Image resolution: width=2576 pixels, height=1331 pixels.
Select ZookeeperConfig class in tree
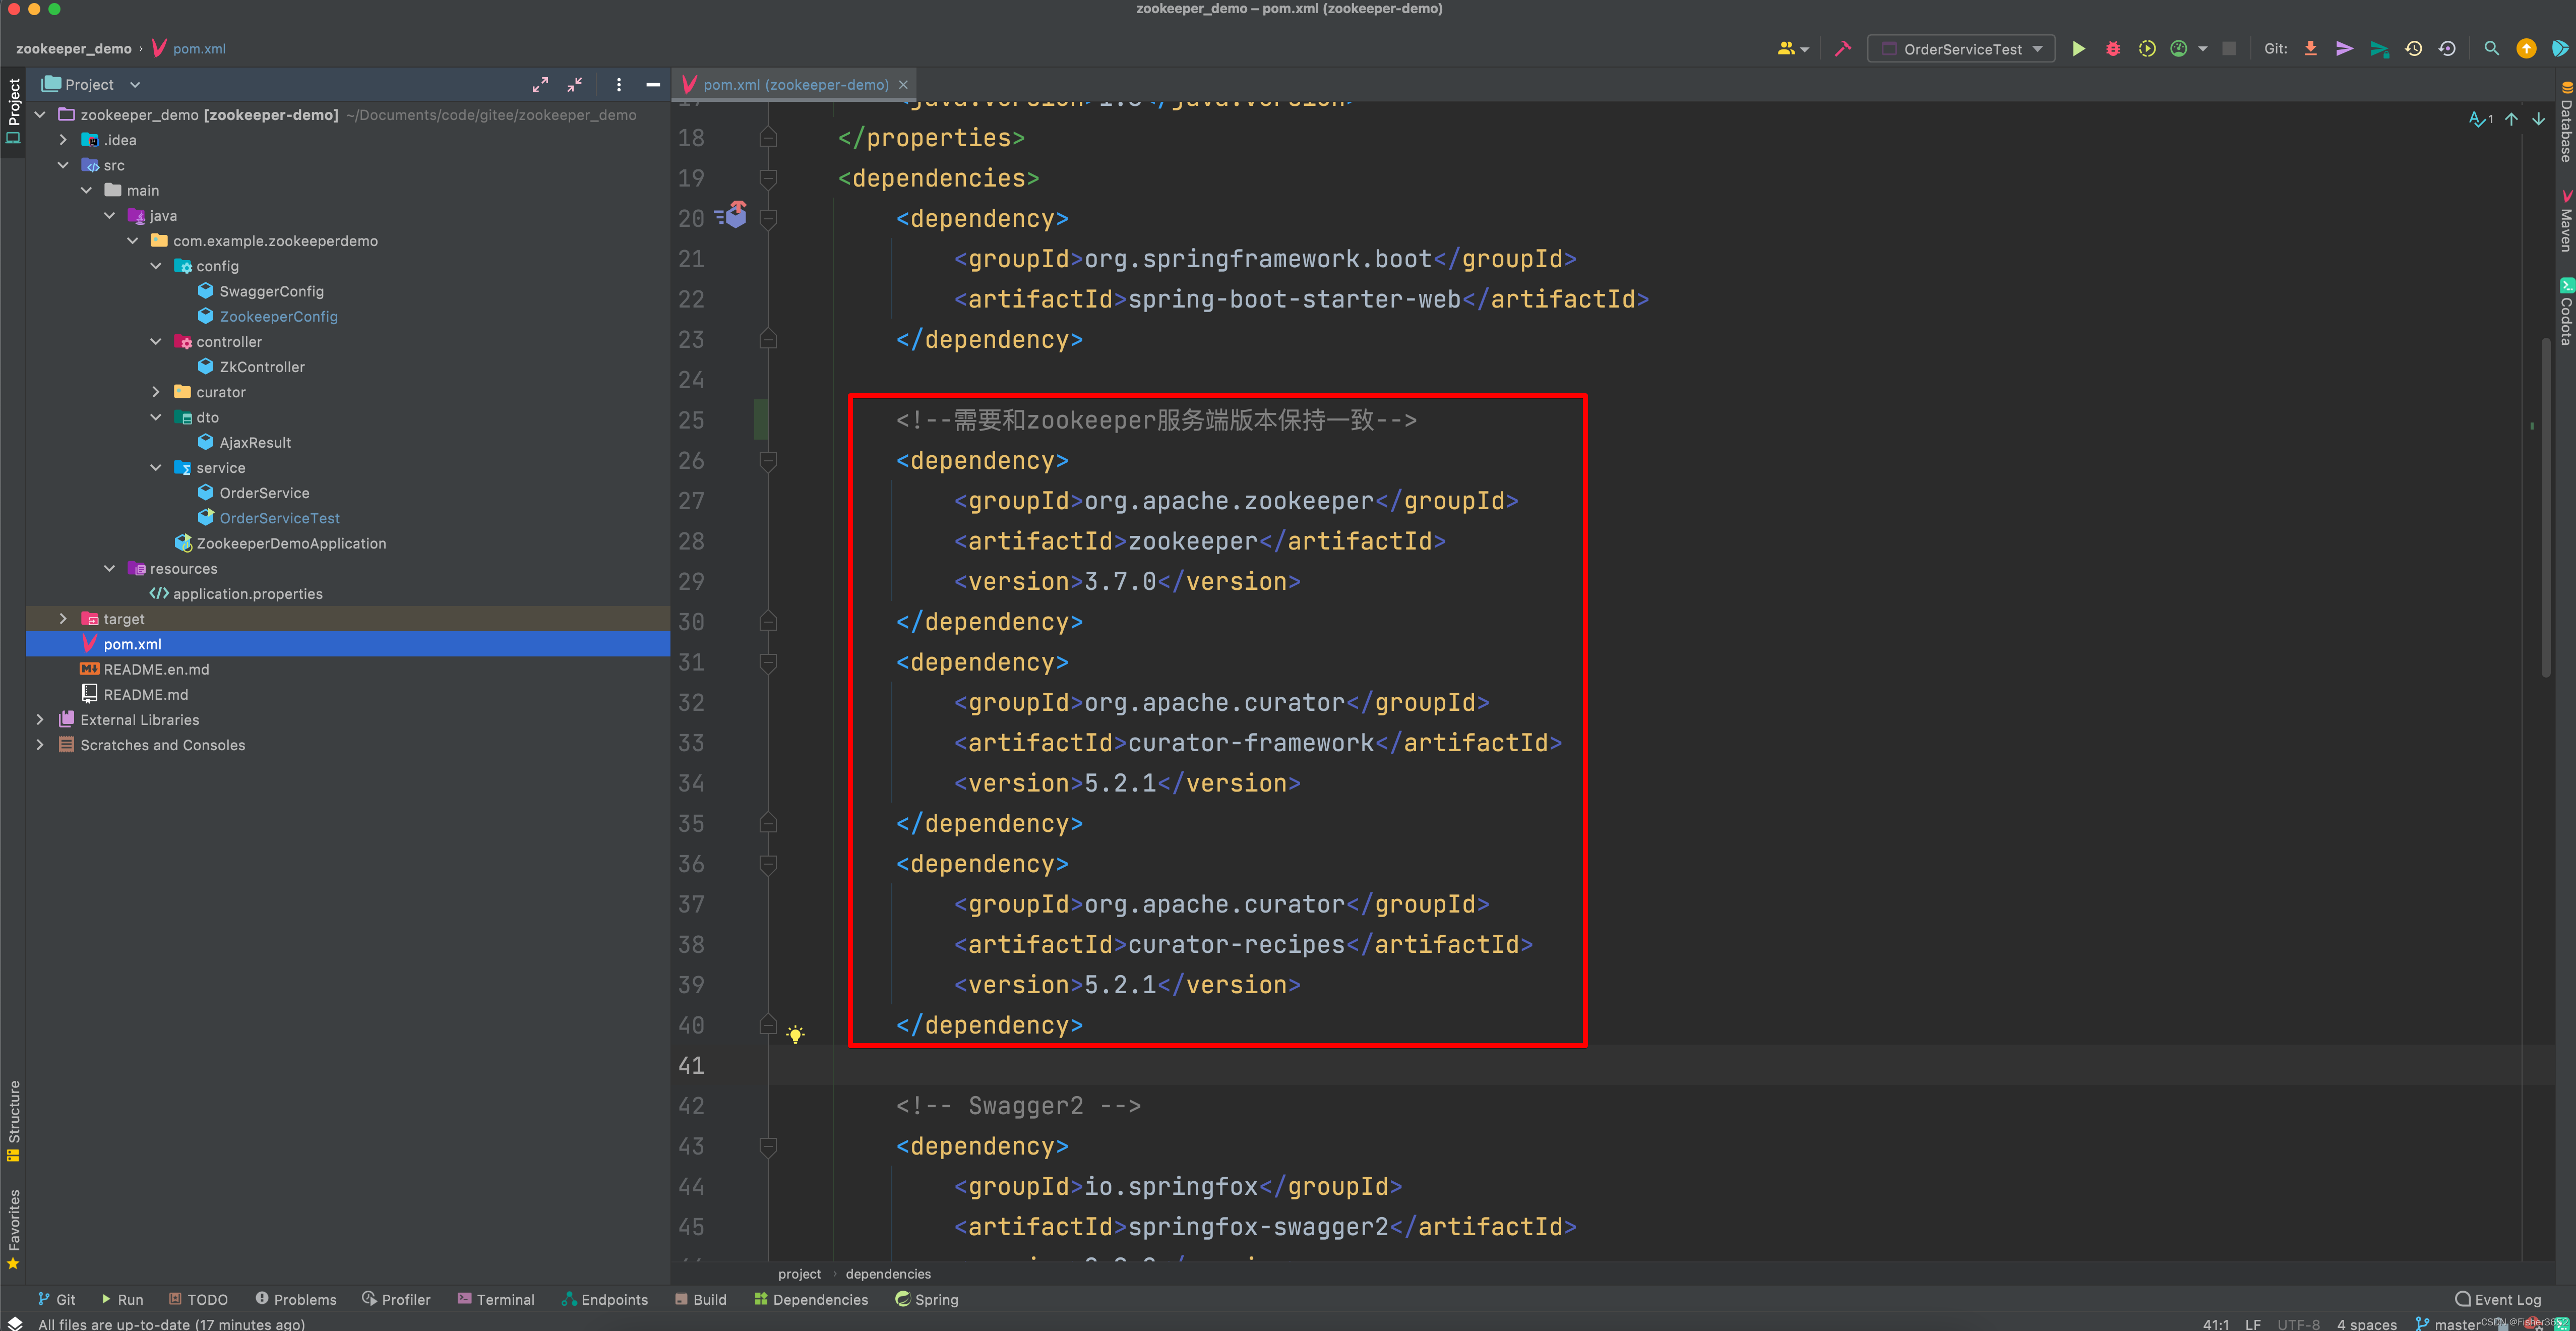coord(279,316)
